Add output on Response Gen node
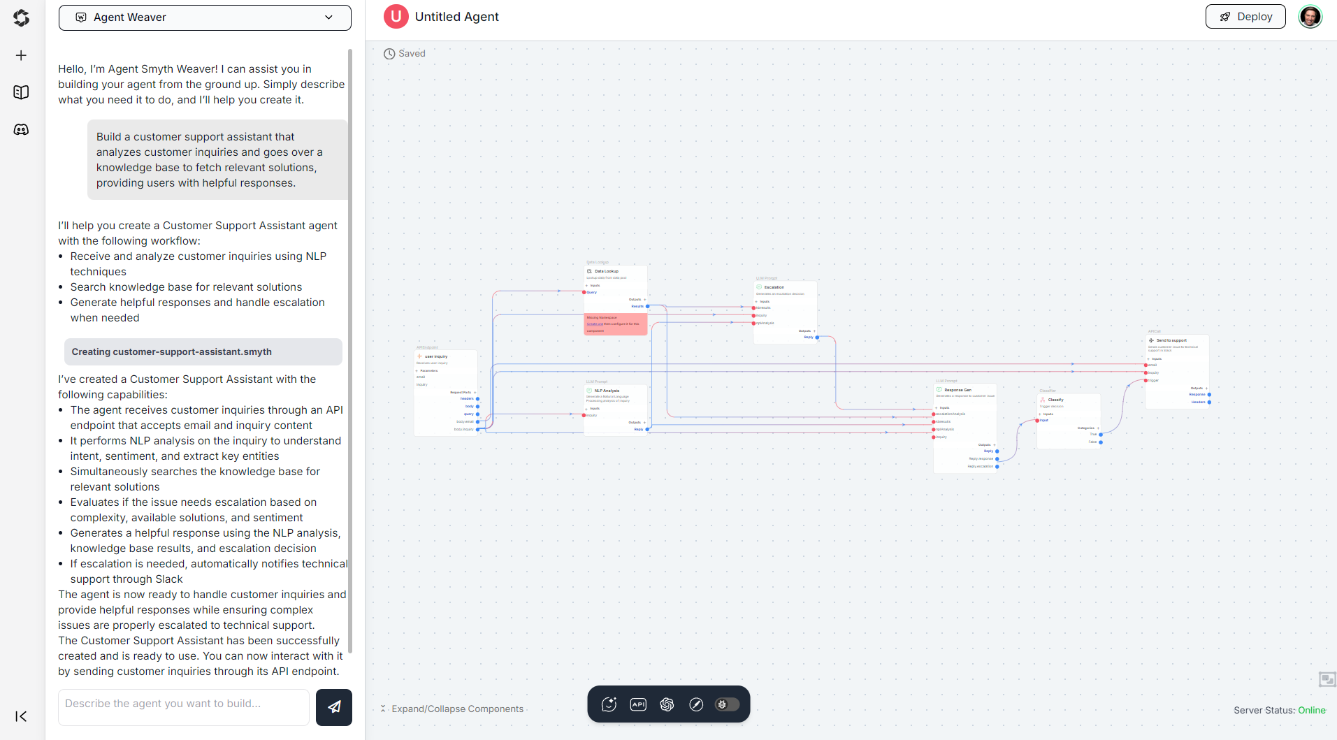 click(995, 444)
